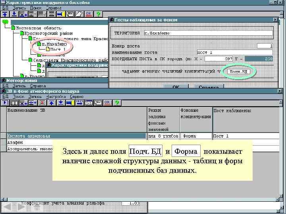Click the green help icon in ЗВ toolbar
The image size is (286, 214).
coord(117,103)
